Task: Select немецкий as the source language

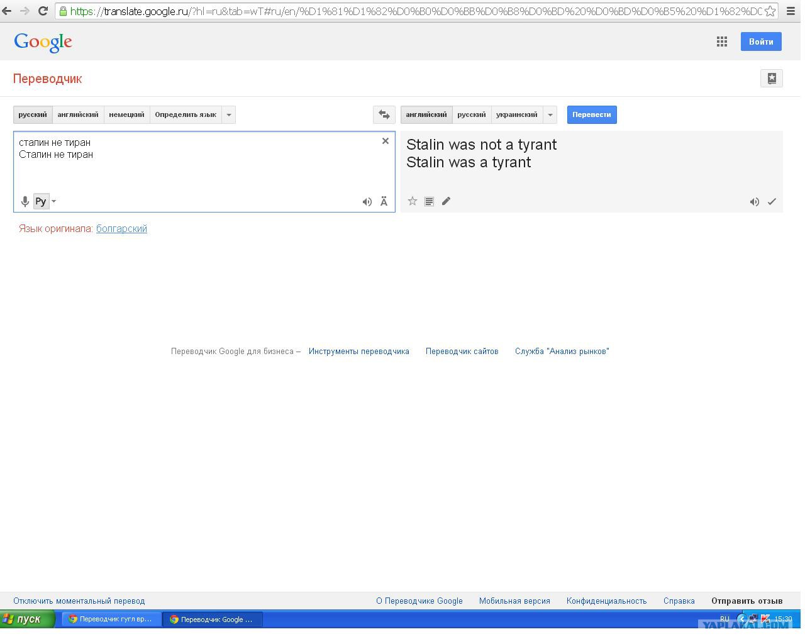Action: 126,114
